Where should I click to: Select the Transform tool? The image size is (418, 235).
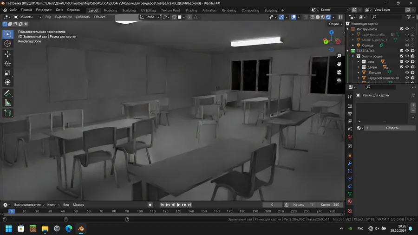(x=7, y=82)
